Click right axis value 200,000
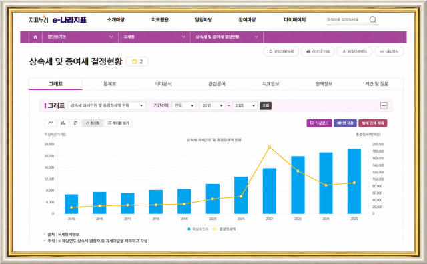The height and width of the screenshot is (264, 427). click(378, 144)
